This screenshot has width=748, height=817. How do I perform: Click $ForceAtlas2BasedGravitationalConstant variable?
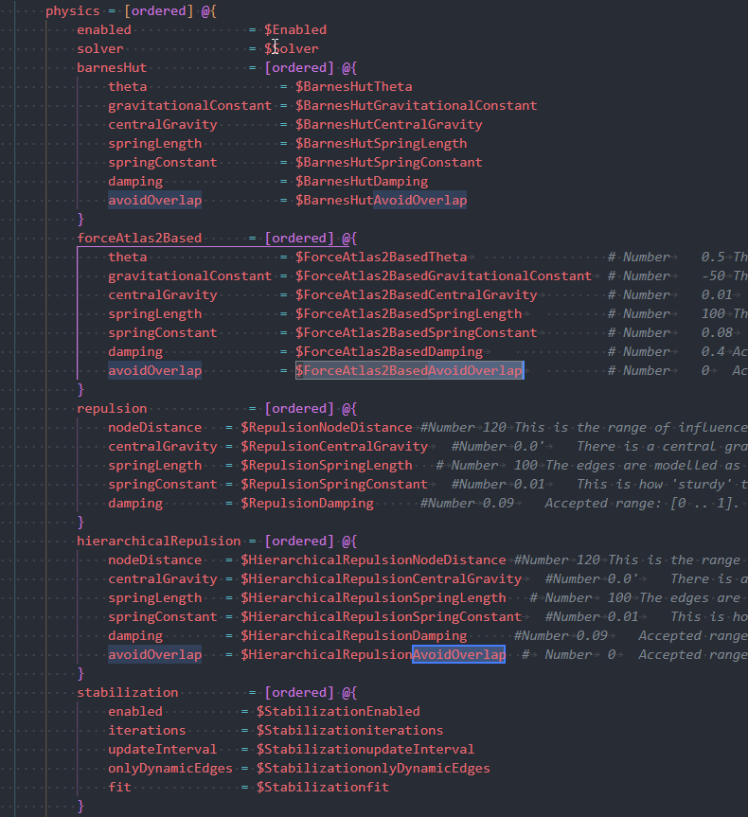(443, 275)
